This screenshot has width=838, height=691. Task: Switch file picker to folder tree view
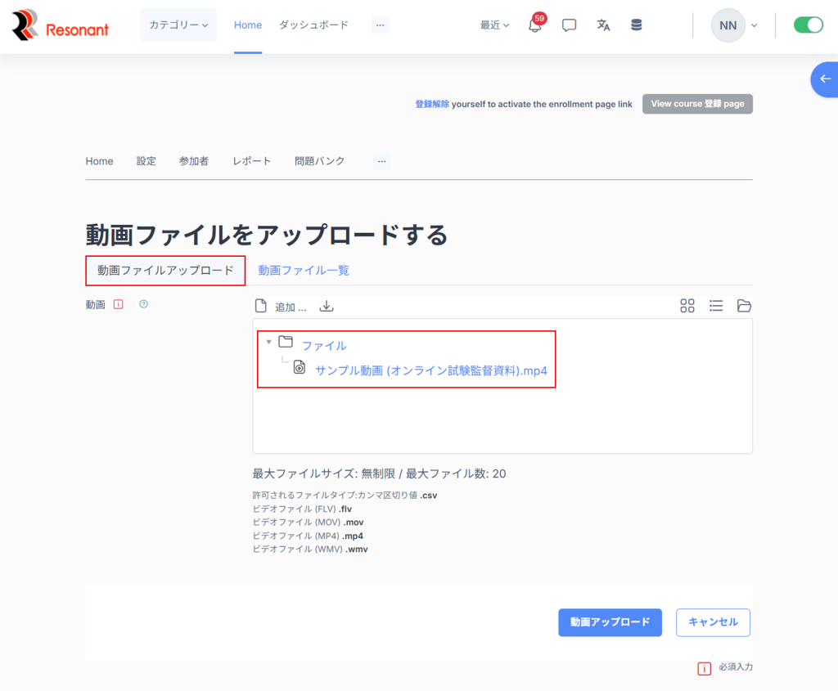pyautogui.click(x=744, y=306)
